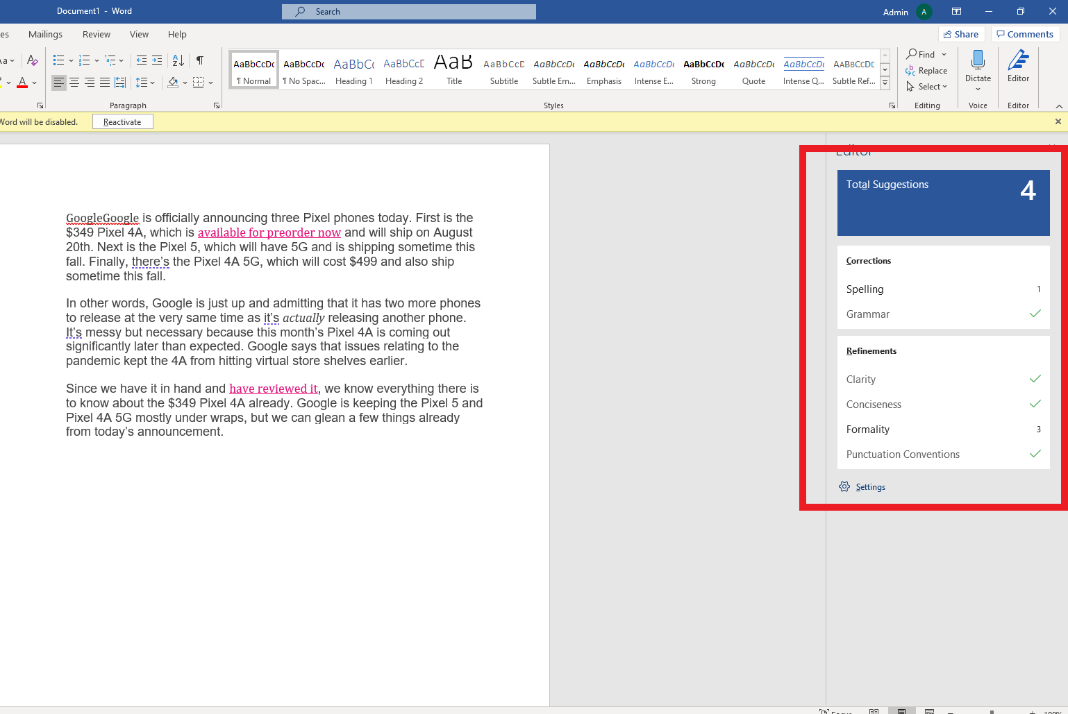Click the Clear All Formatting icon

32,60
